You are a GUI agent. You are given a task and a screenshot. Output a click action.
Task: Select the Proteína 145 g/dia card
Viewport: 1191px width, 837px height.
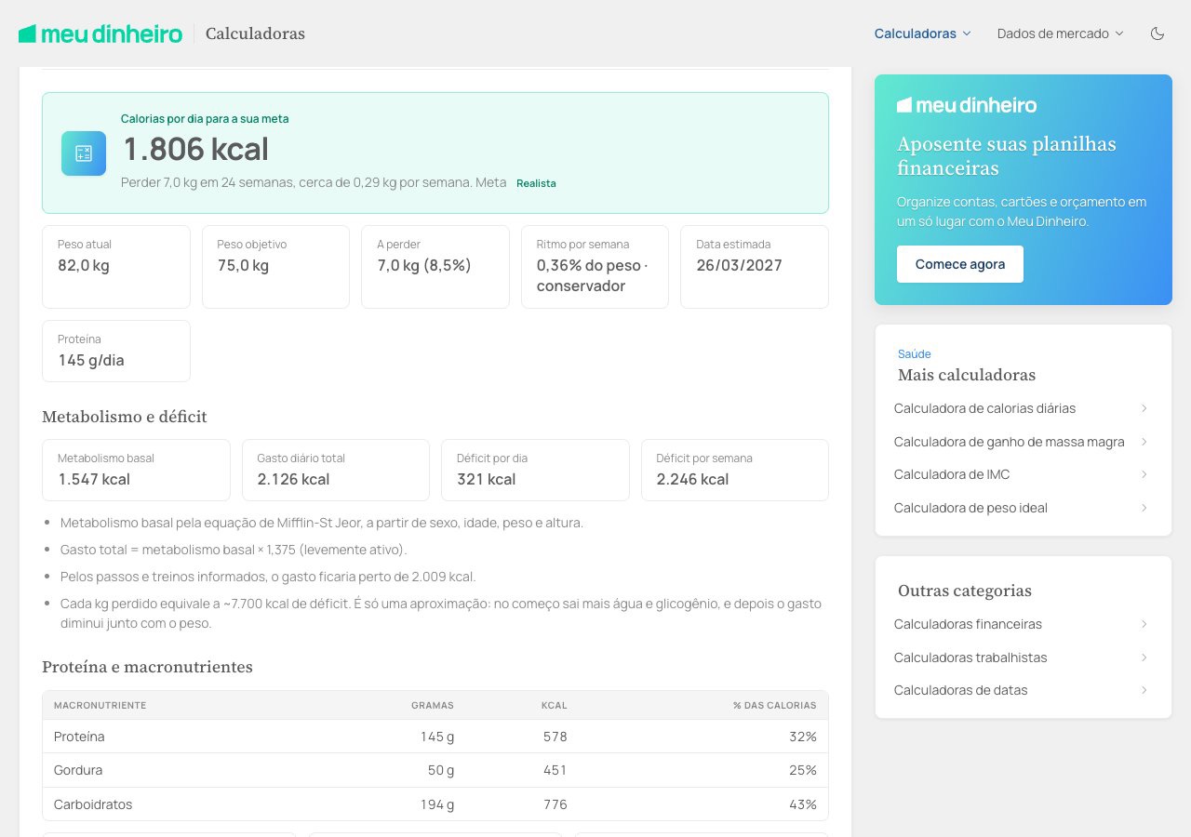point(116,351)
